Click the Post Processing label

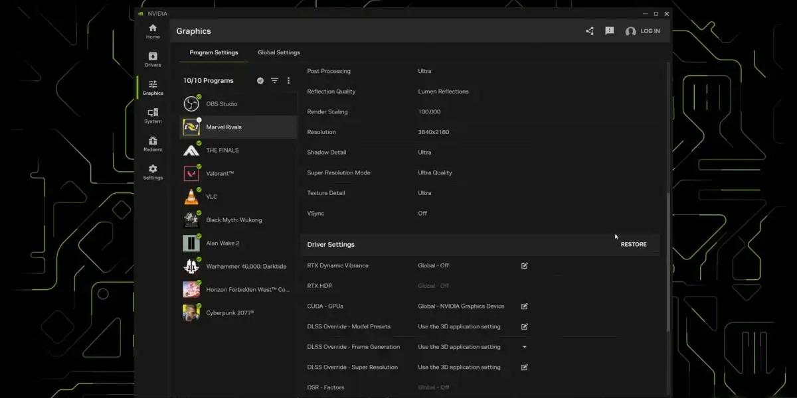(x=329, y=72)
